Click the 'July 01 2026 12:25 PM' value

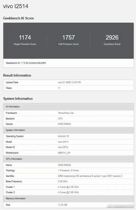coord(69,82)
